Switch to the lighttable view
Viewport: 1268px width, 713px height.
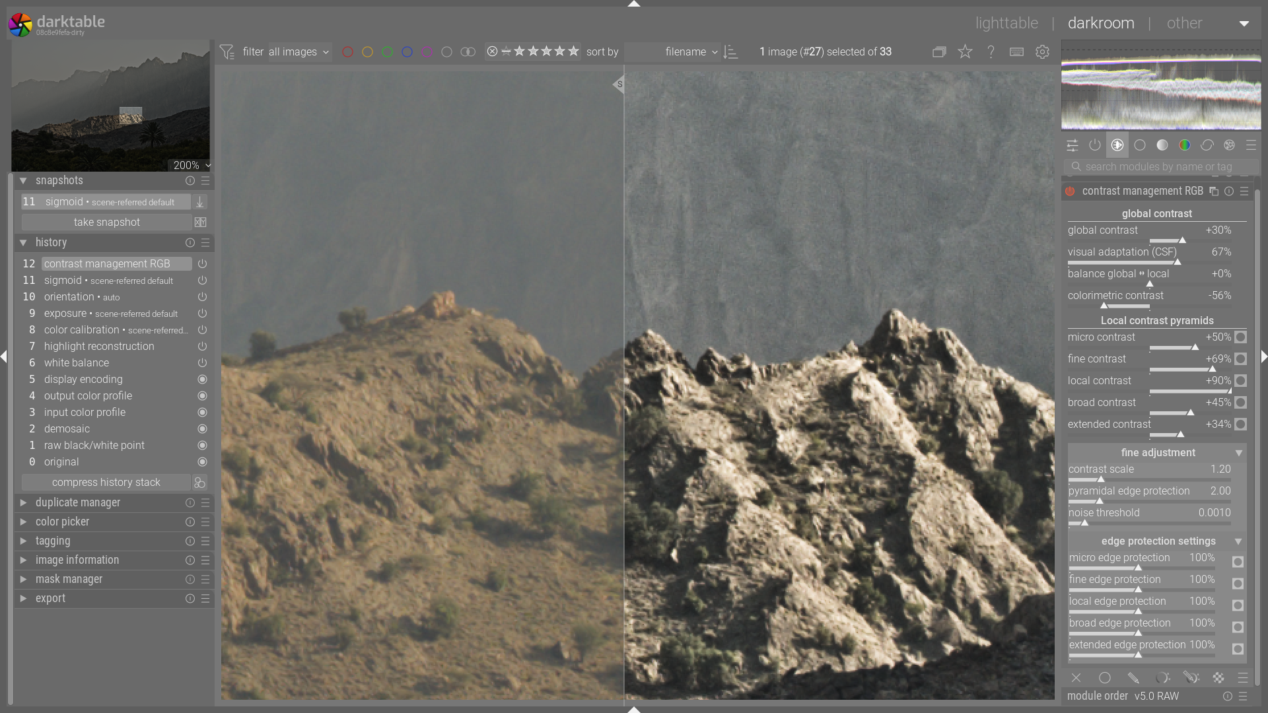point(1006,23)
